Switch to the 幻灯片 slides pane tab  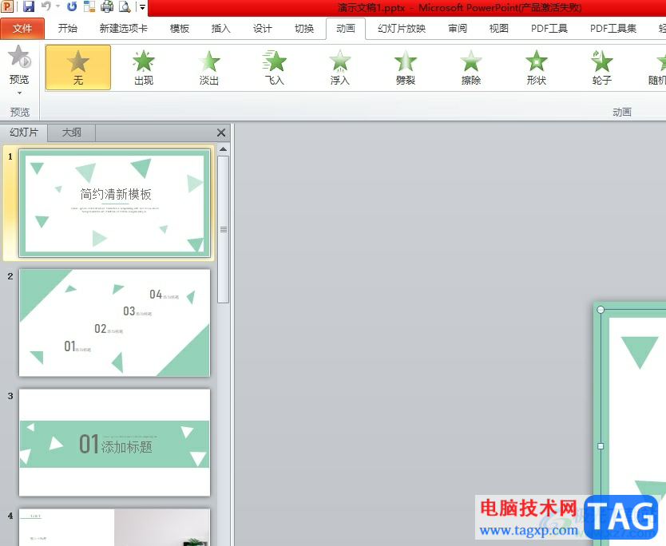tap(24, 133)
